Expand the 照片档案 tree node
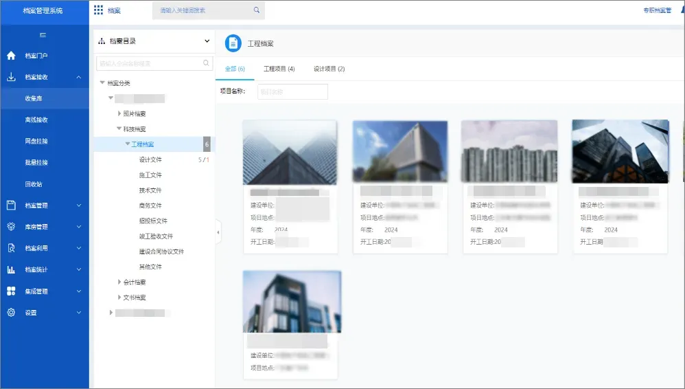The image size is (685, 389). tap(119, 113)
